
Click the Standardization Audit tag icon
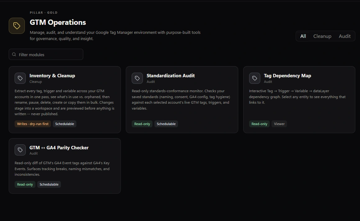pos(137,78)
